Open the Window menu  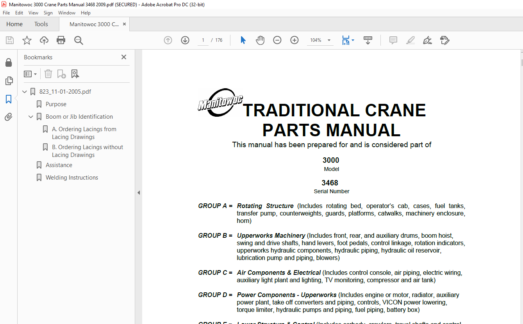click(x=67, y=13)
